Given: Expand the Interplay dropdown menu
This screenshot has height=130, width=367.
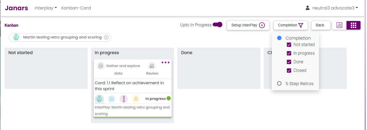Looking at the screenshot, I should (x=46, y=8).
